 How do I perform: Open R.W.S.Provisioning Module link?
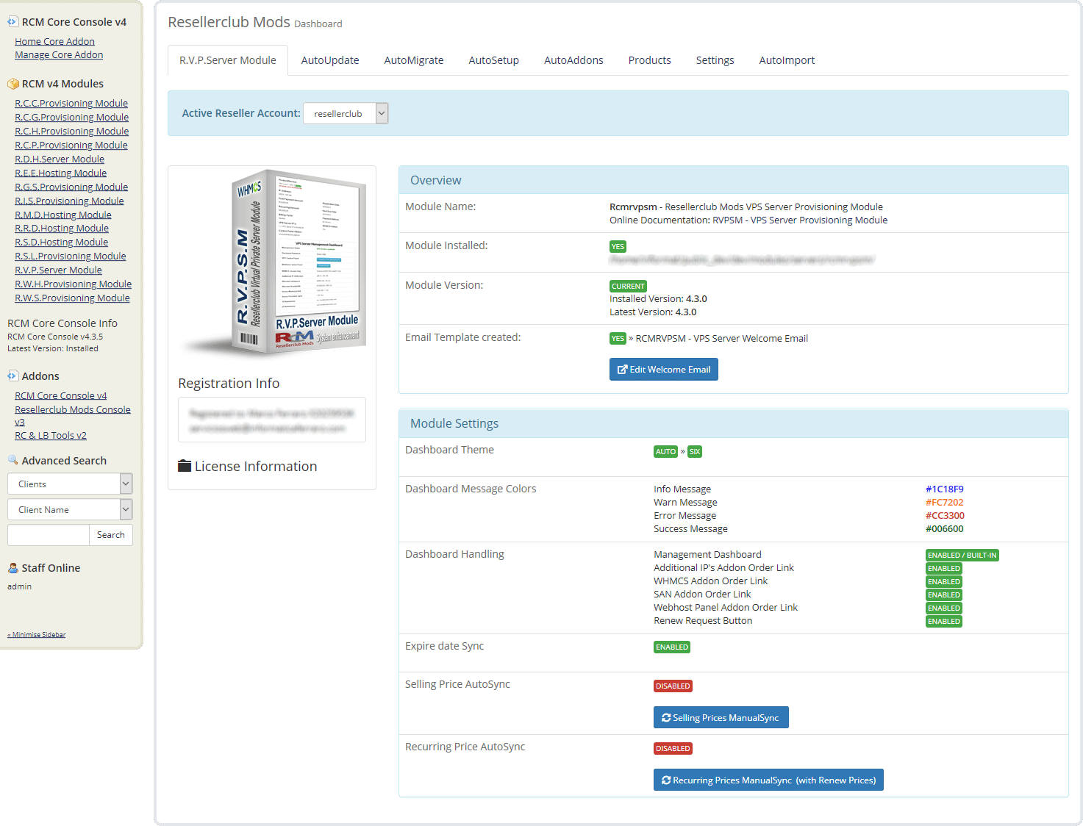coord(72,298)
